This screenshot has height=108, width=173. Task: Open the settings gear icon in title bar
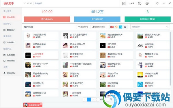[x=147, y=3]
